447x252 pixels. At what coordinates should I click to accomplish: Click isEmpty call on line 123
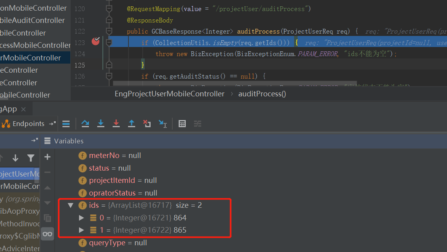[x=225, y=43]
